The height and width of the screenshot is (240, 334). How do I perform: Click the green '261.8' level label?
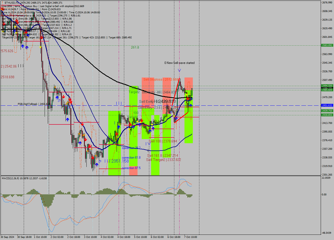135,47
